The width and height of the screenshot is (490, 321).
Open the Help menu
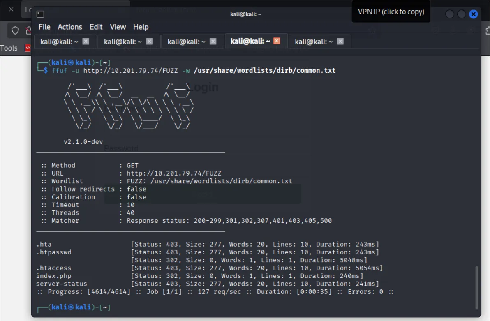point(141,27)
